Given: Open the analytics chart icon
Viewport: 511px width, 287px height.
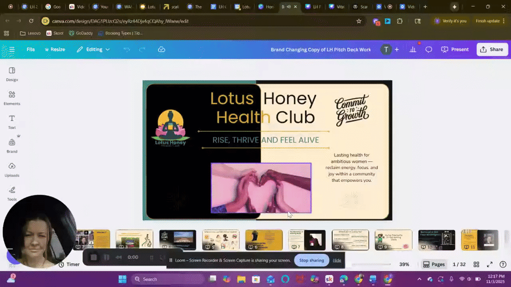Looking at the screenshot, I should coord(413,49).
